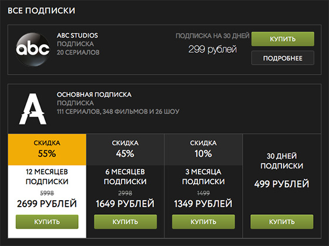Image resolution: width=329 pixels, height=246 pixels.
Task: Click the ОСНОВНАЯ ПОДПИСКА title
Action: click(94, 95)
